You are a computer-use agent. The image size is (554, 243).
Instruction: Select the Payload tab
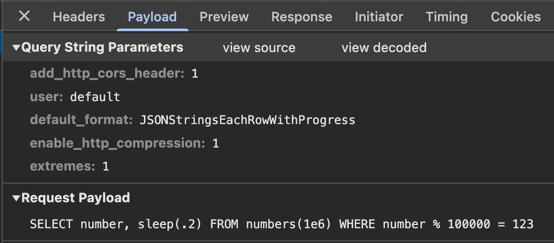click(152, 17)
